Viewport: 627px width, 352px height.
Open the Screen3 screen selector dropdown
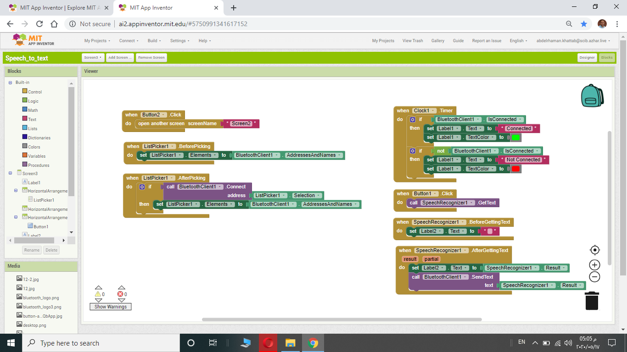pos(93,58)
